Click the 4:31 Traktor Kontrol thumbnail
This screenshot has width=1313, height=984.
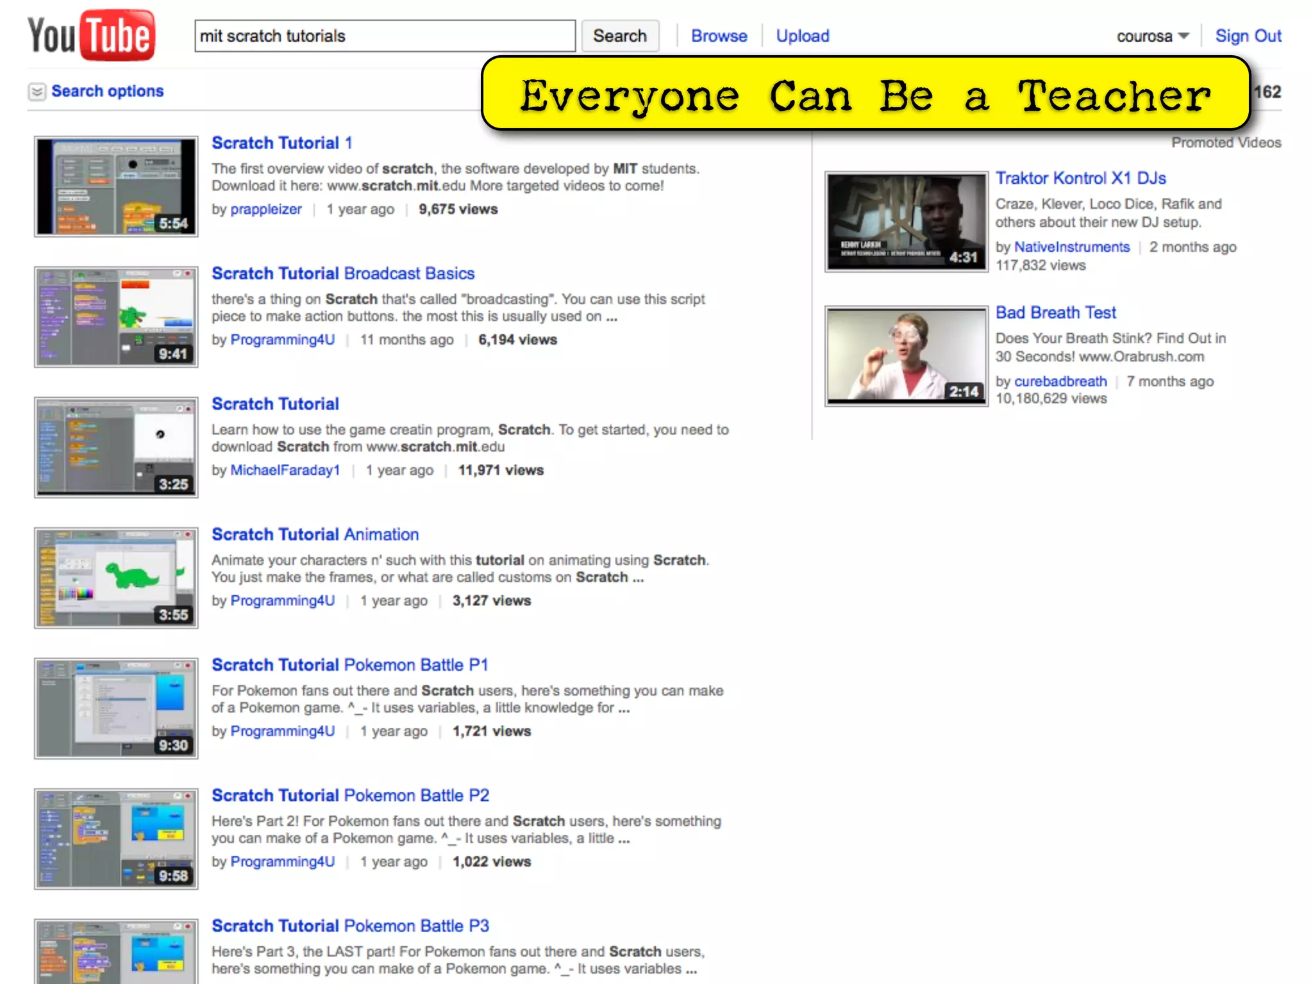[907, 222]
